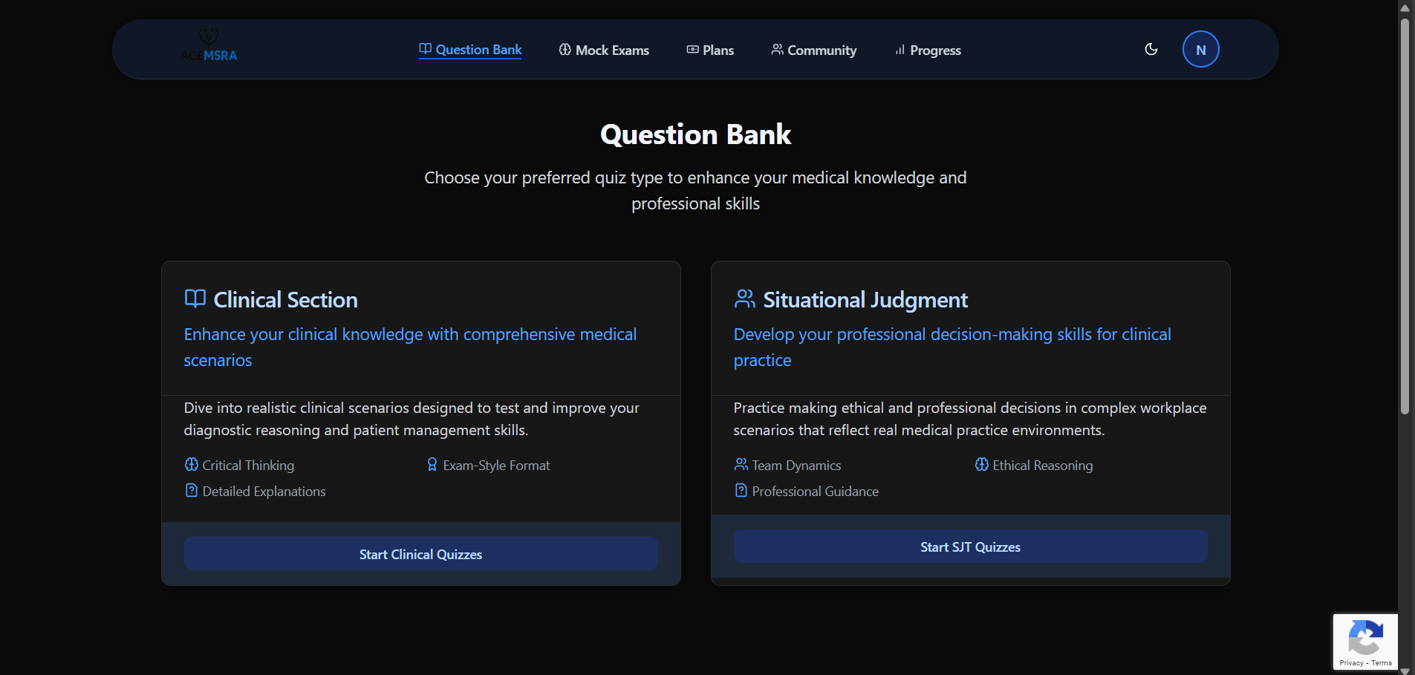Open the reCAPTCHA Terms link
This screenshot has height=675, width=1415.
tap(1382, 663)
